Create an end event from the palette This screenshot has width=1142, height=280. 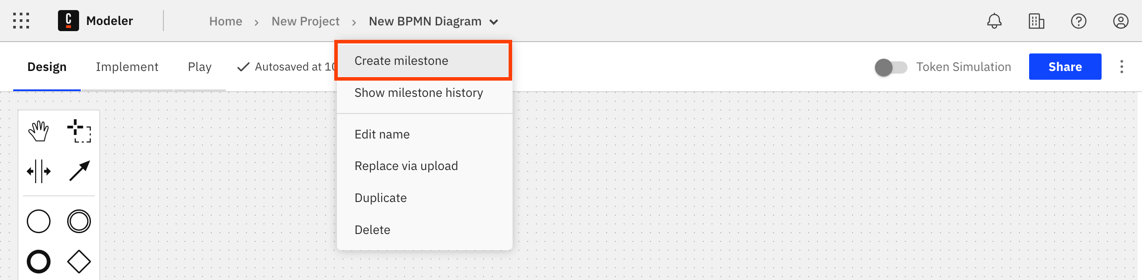point(39,262)
